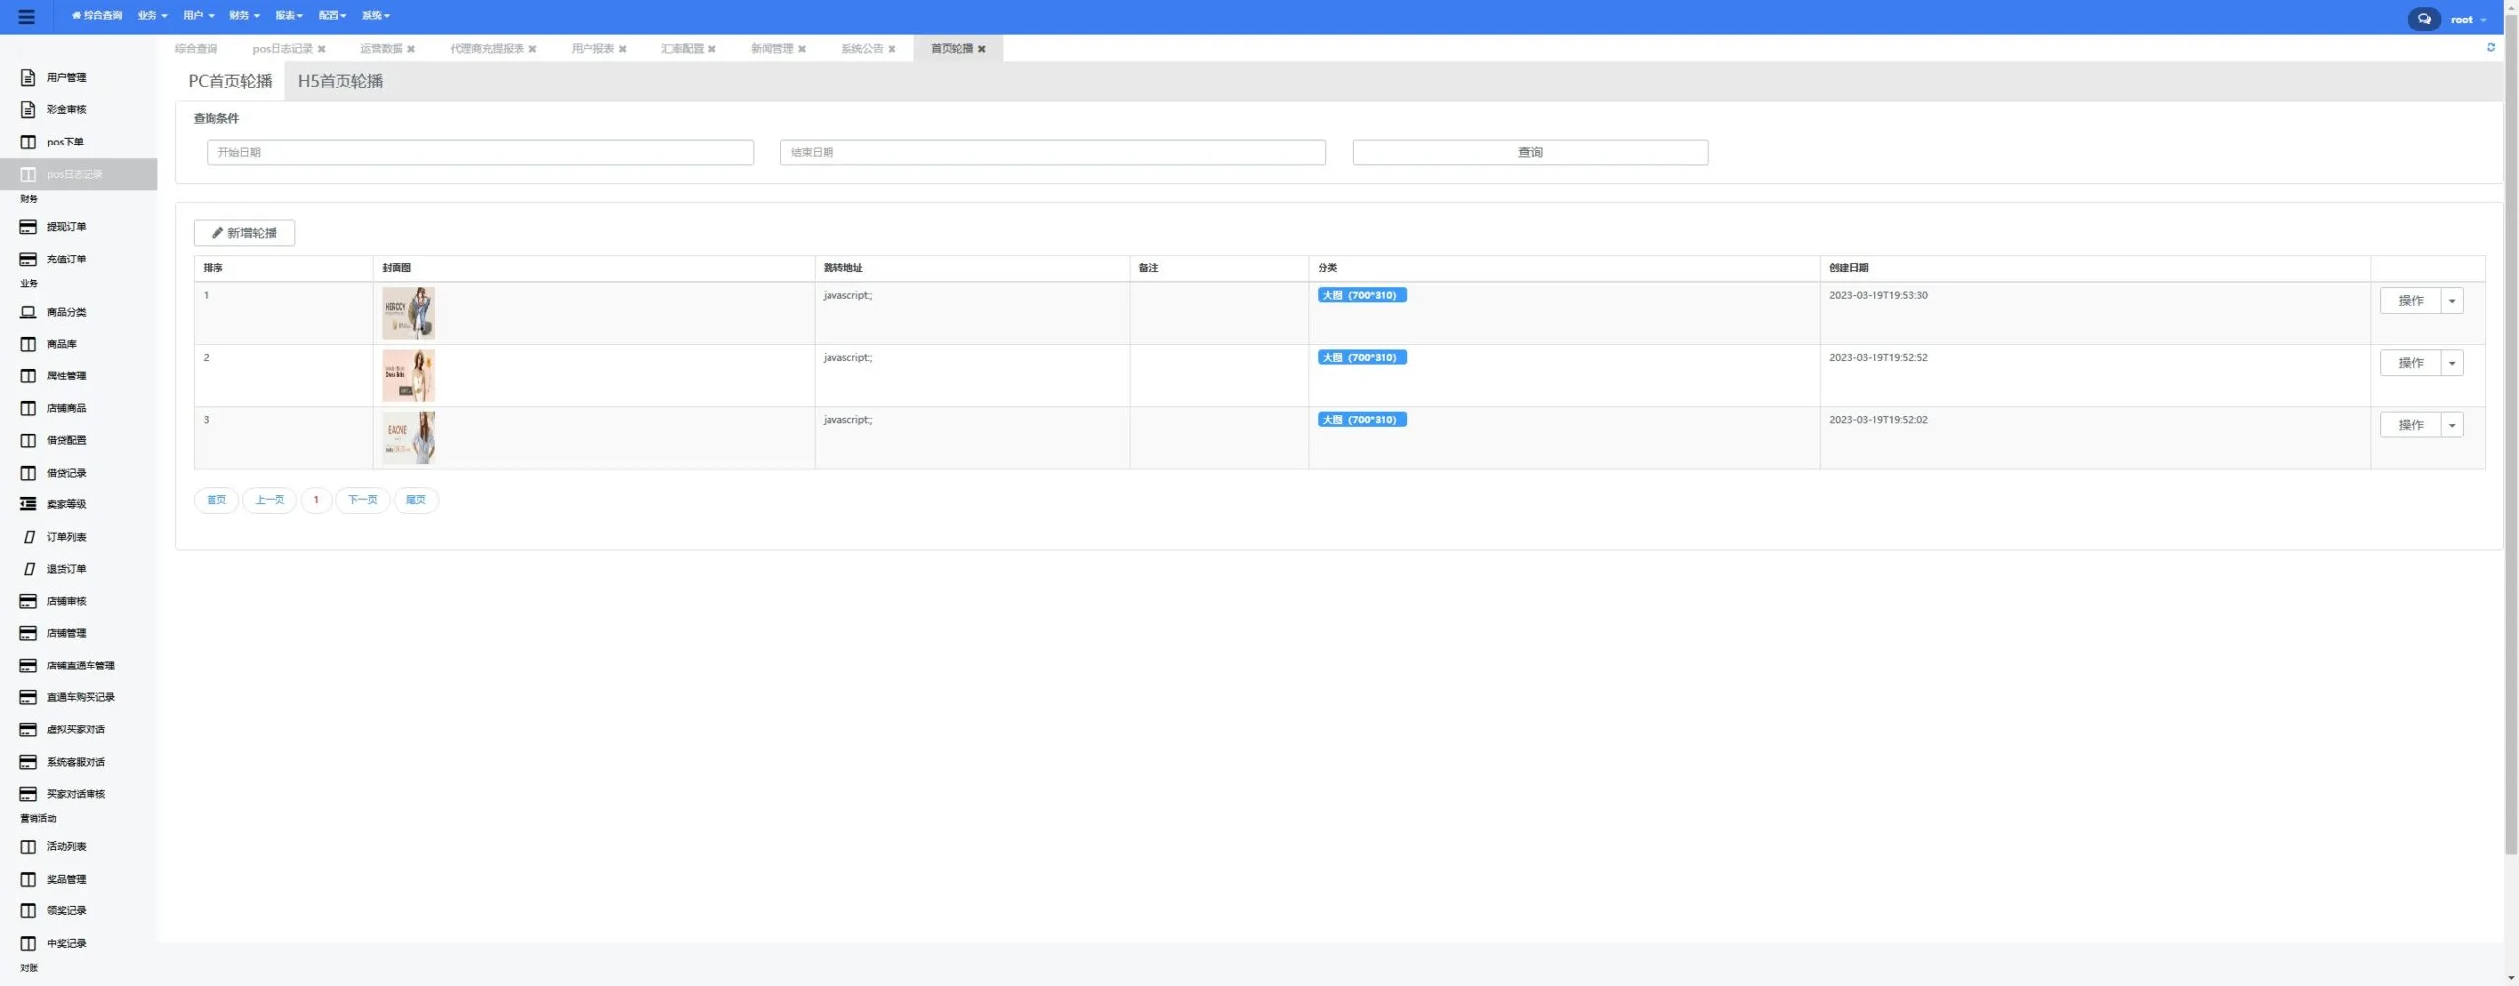Click the 大图 (700*310) badge in row 2
Screen dimensions: 2519x986
(x=1362, y=357)
